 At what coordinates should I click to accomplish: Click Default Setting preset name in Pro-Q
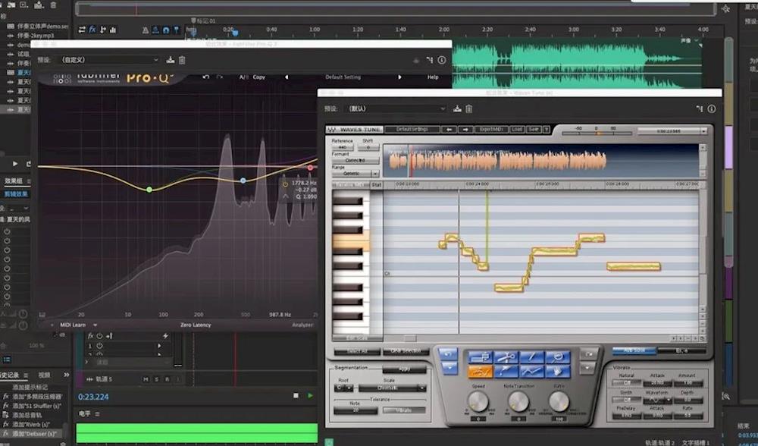point(343,77)
